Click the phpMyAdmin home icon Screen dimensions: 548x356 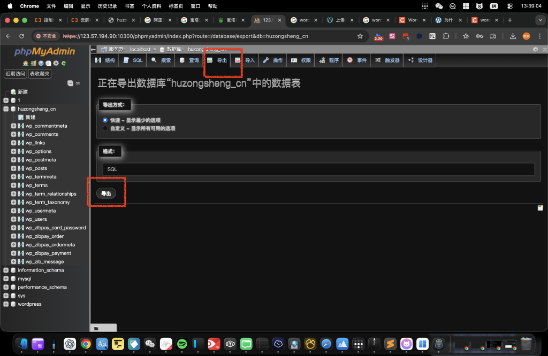(26, 63)
